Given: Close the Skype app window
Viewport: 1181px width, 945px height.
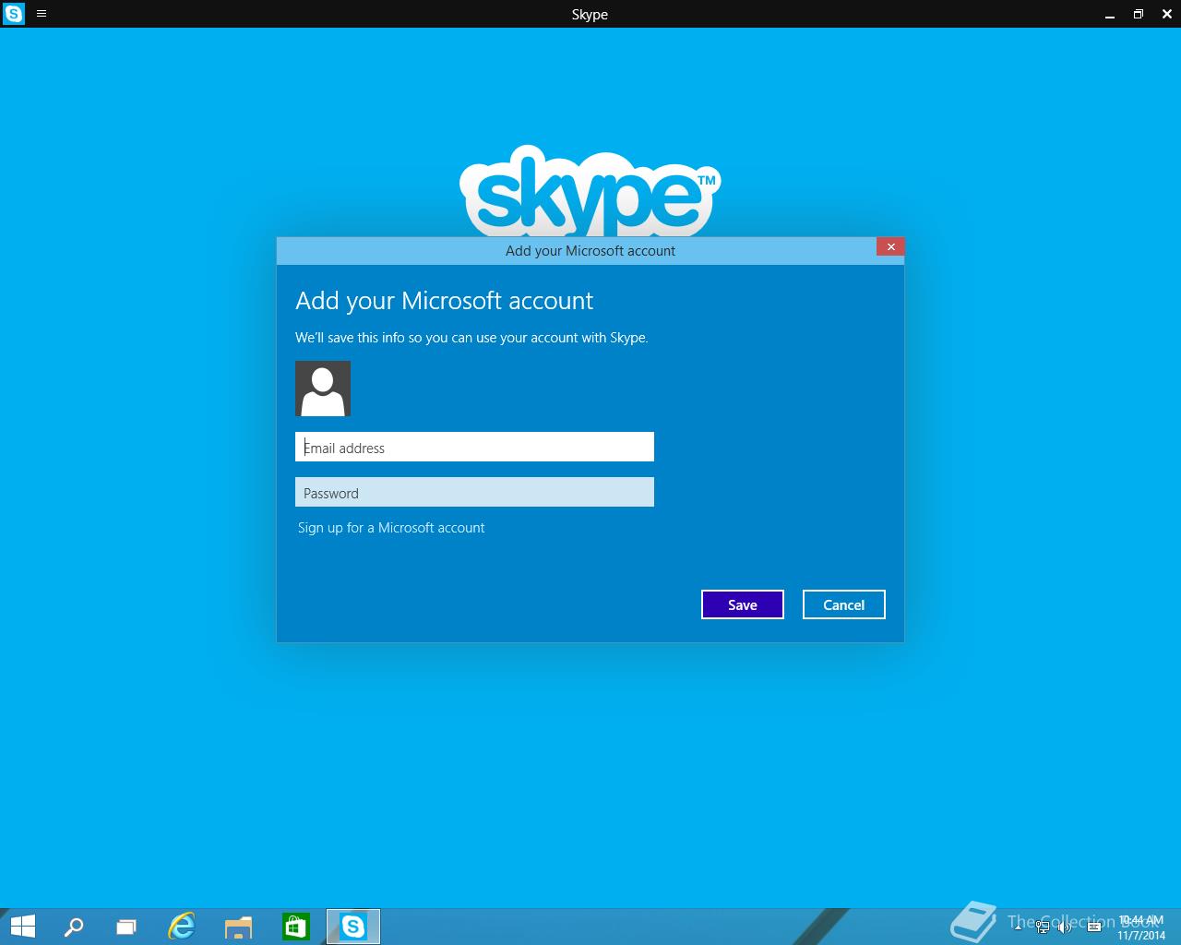Looking at the screenshot, I should click(1166, 14).
